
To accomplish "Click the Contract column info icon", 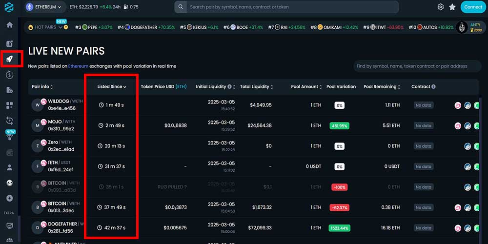I will [x=433, y=87].
